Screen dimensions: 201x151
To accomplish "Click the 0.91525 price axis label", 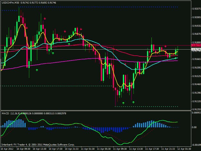I will pyautogui.click(x=196, y=76).
